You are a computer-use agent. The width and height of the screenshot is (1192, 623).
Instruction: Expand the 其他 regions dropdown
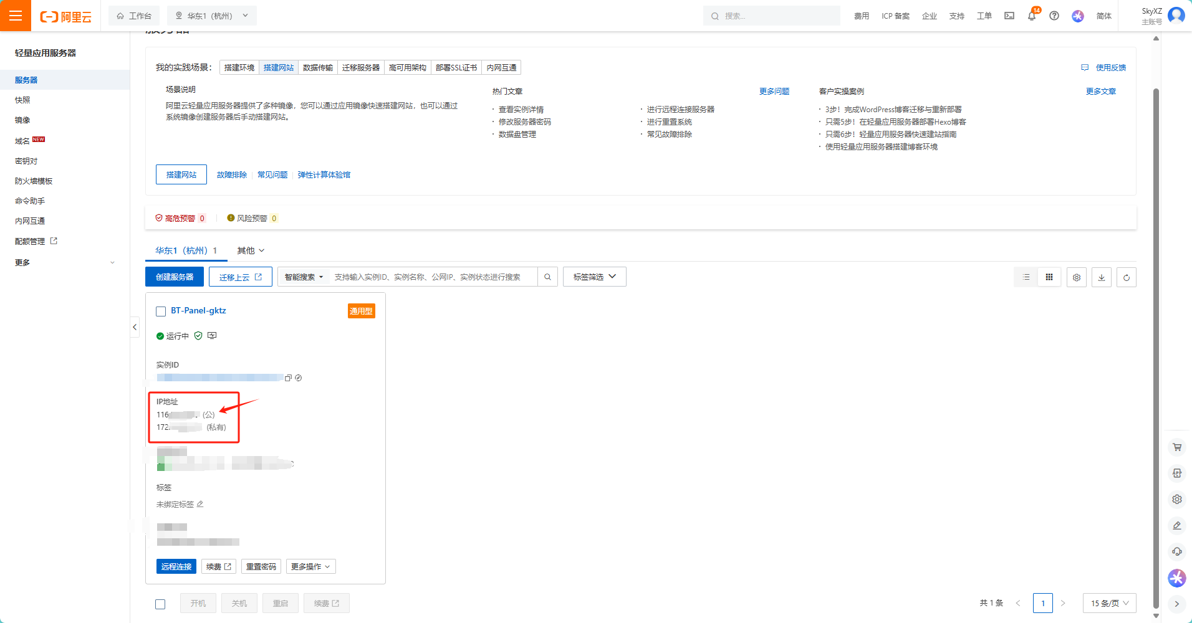[x=251, y=250]
